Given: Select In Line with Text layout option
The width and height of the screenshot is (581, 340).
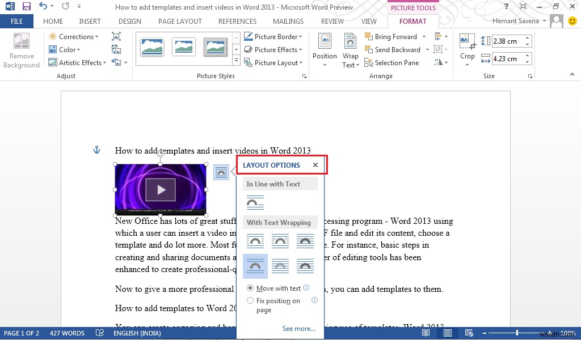Looking at the screenshot, I should (255, 202).
